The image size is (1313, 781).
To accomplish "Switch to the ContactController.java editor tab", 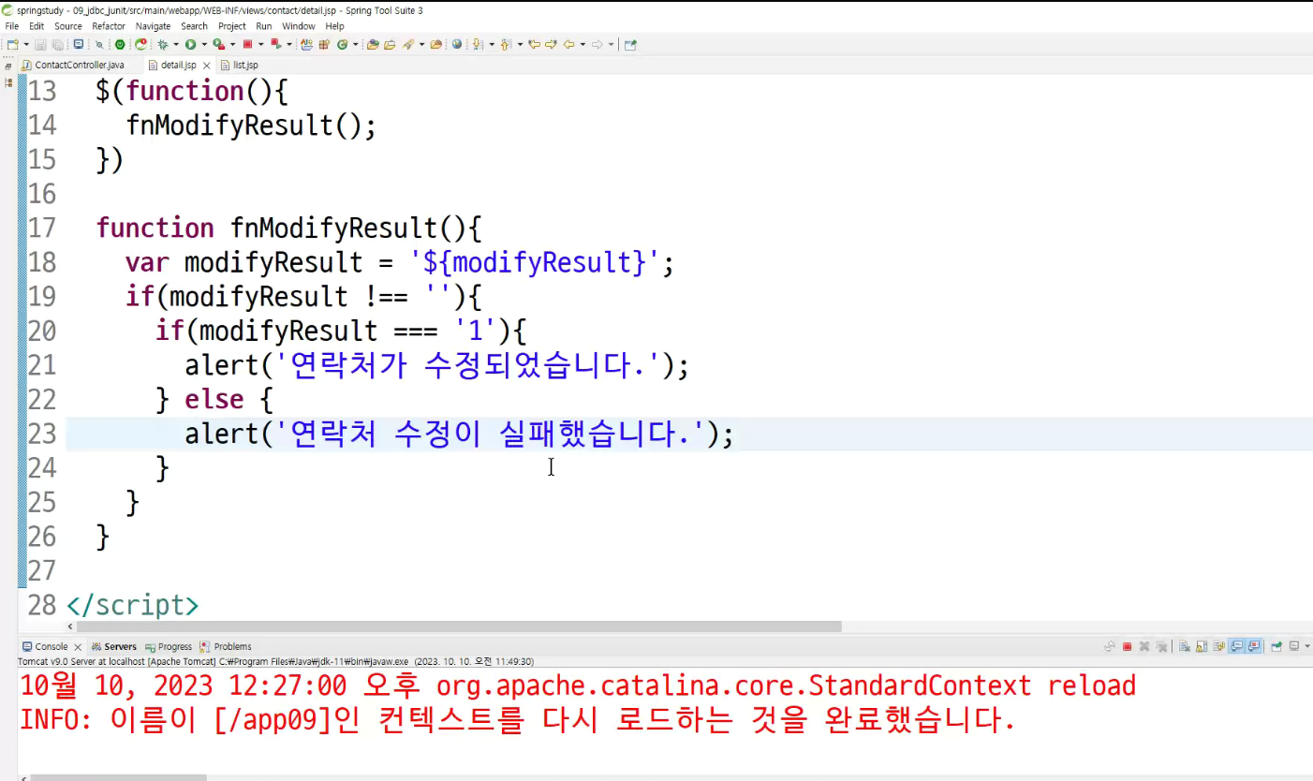I will tap(79, 66).
